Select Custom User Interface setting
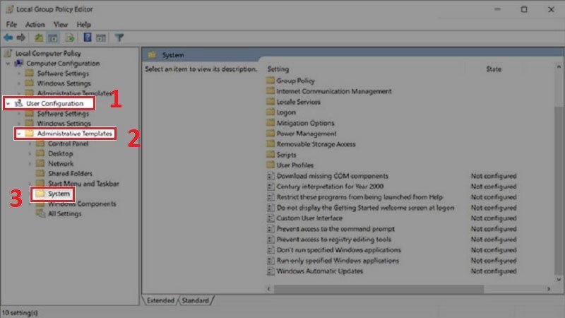The width and height of the screenshot is (565, 318). (x=309, y=218)
